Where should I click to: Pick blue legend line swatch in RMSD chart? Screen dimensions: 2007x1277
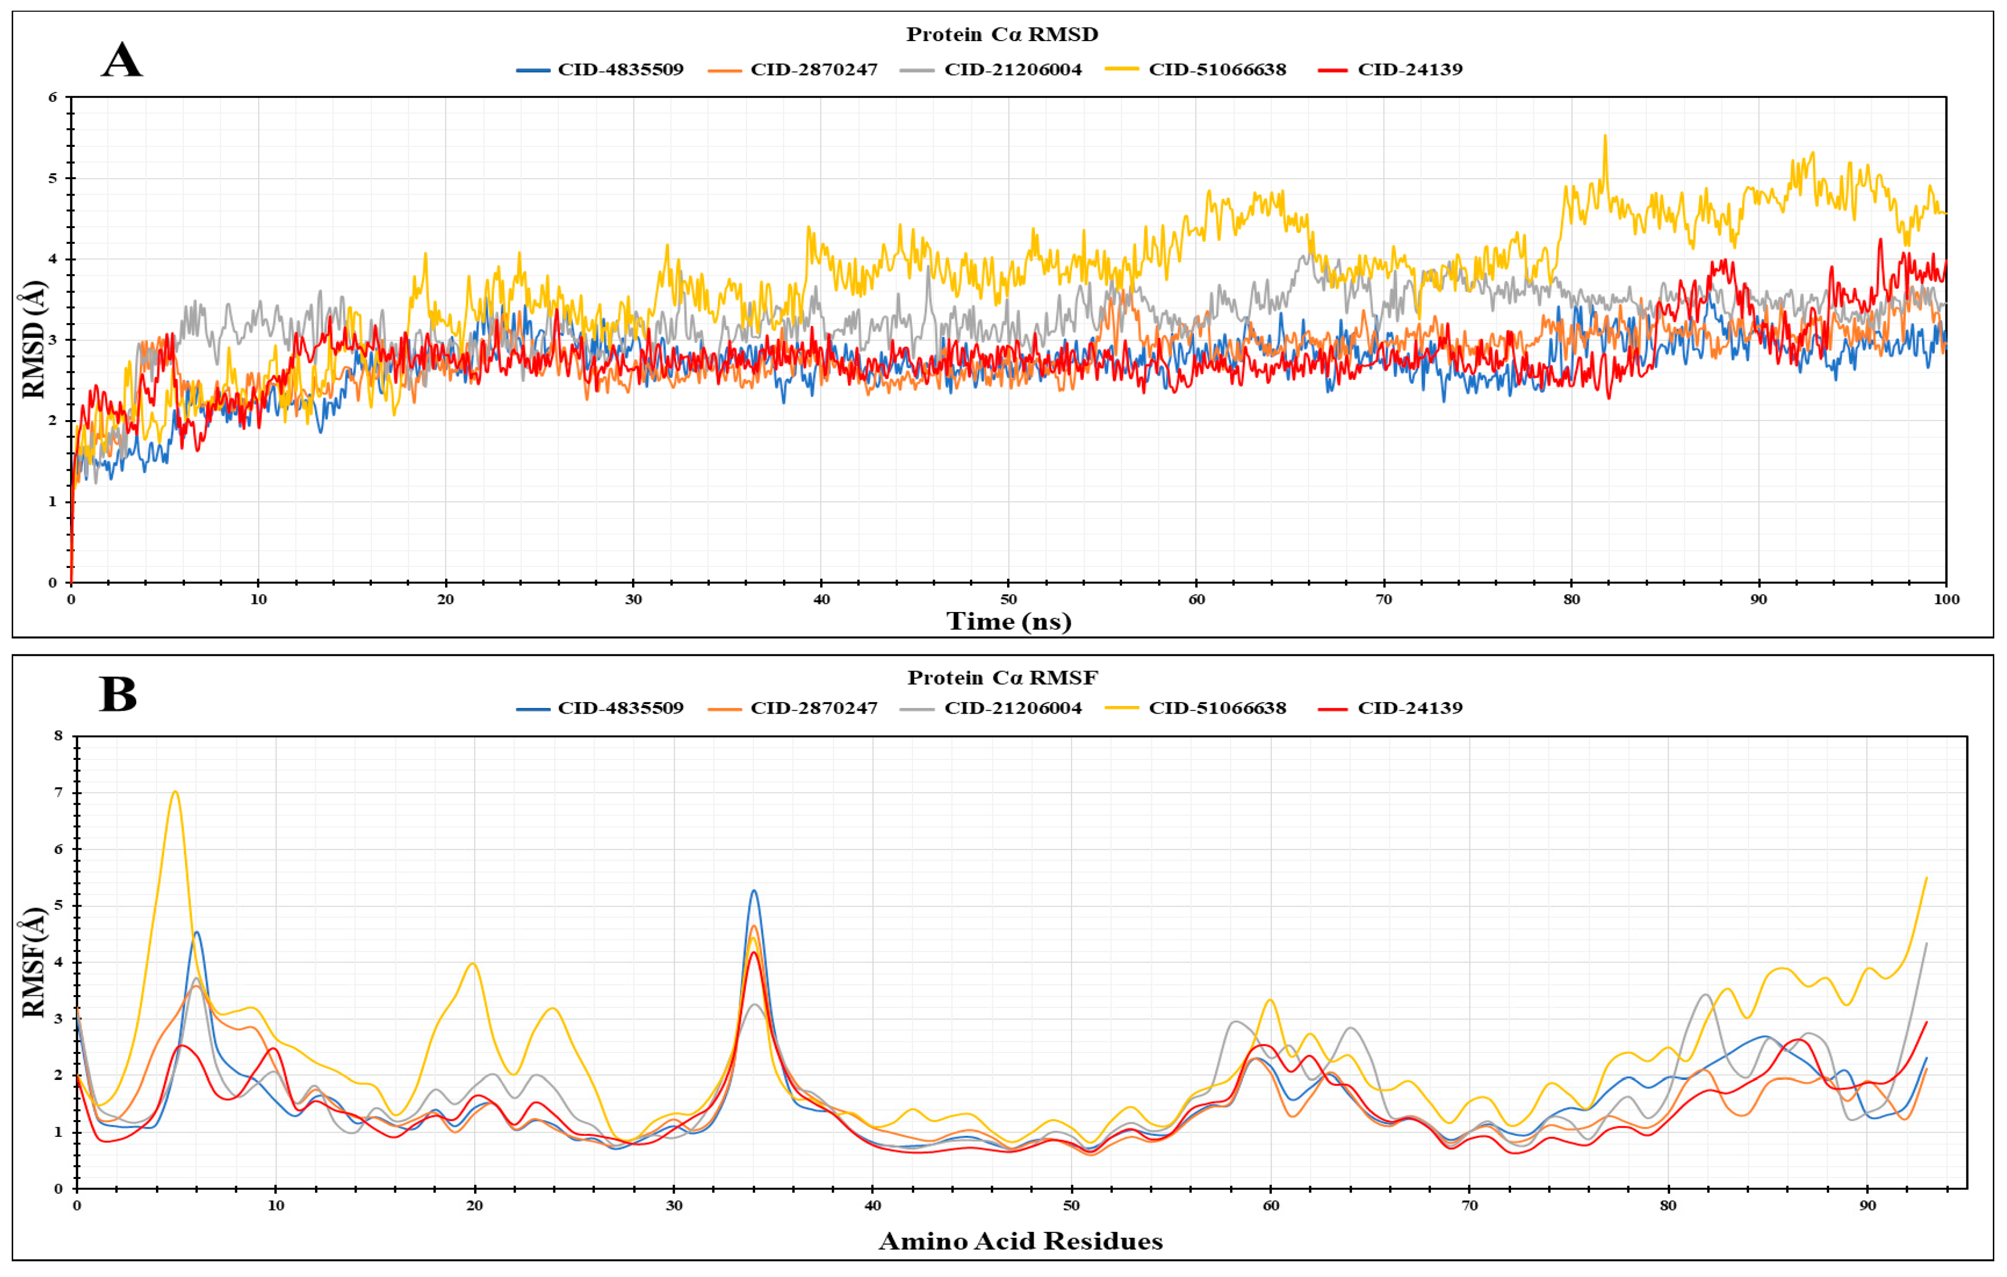[x=534, y=71]
